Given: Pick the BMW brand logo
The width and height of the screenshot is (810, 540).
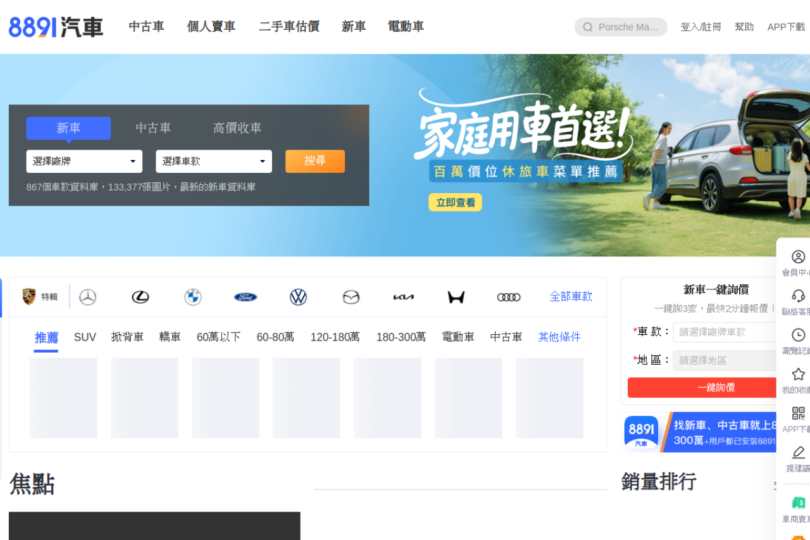Looking at the screenshot, I should pyautogui.click(x=193, y=297).
